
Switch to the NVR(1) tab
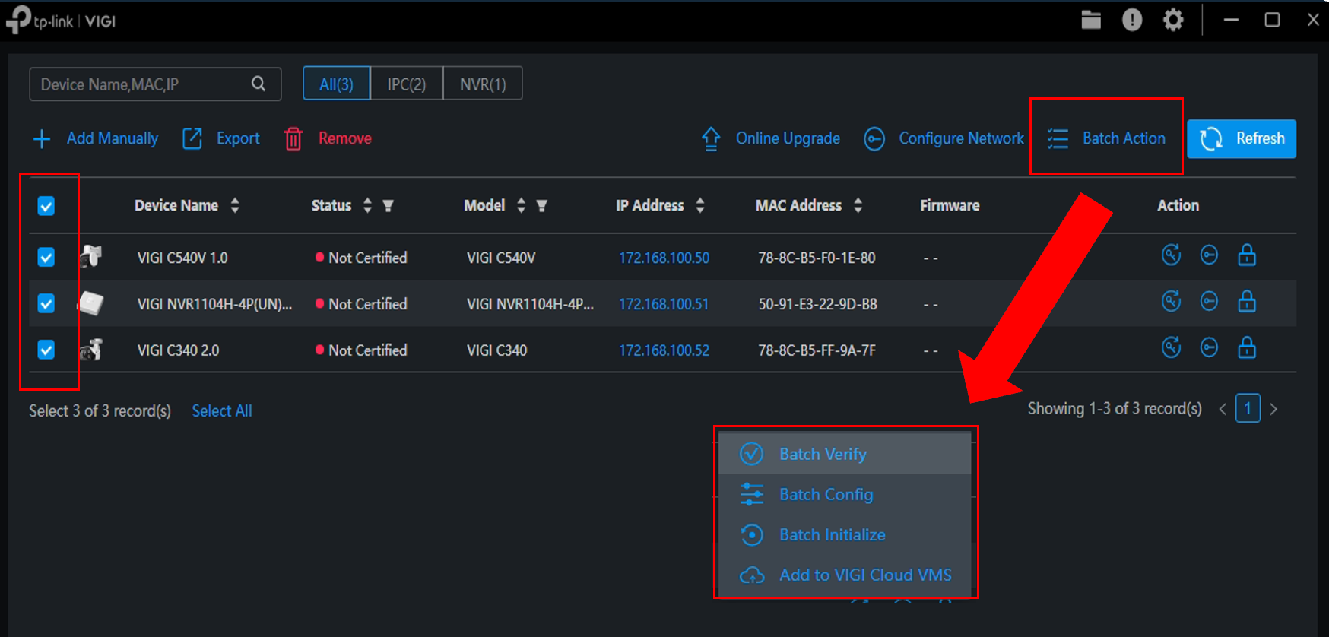click(483, 84)
